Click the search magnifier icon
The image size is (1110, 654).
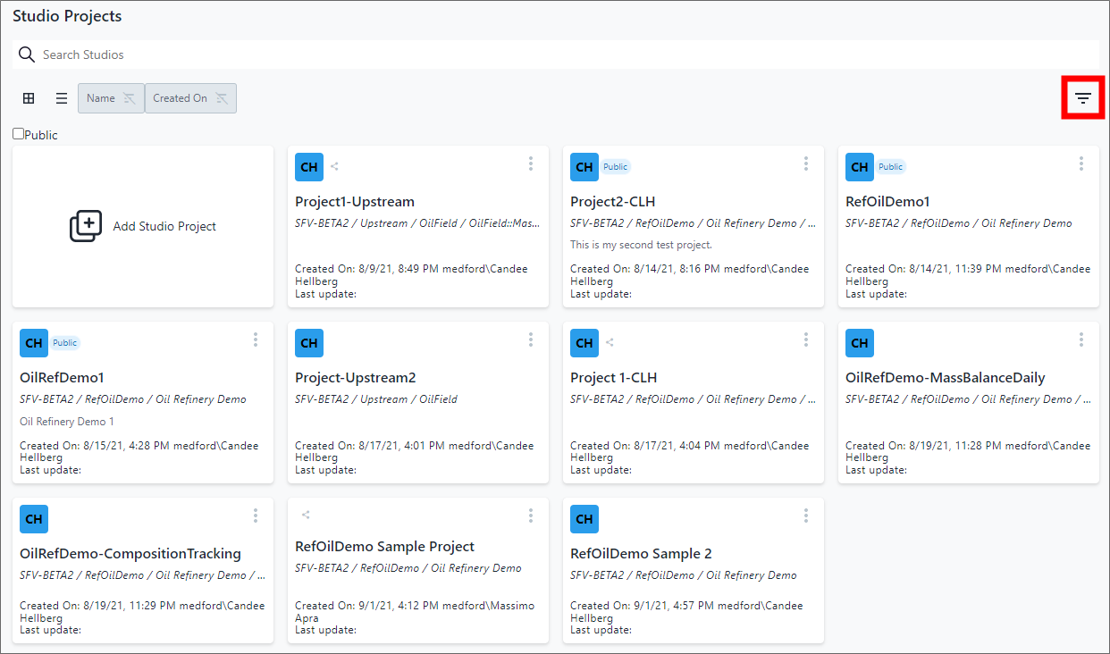click(x=27, y=54)
